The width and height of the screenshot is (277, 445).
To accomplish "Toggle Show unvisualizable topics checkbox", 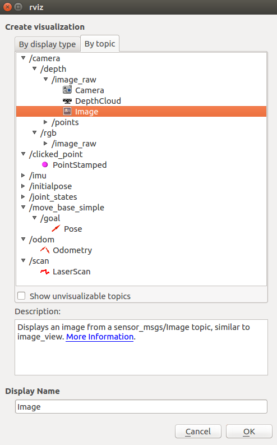I will coord(21,296).
